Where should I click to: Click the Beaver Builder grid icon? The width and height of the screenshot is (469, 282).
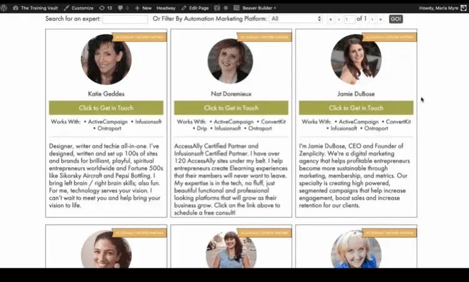click(236, 8)
